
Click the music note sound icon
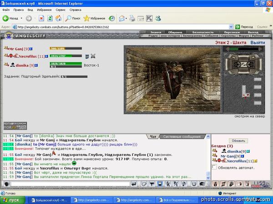(184, 184)
